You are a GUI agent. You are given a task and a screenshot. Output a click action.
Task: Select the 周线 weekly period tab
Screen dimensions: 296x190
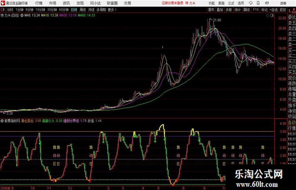[x=83, y=10]
